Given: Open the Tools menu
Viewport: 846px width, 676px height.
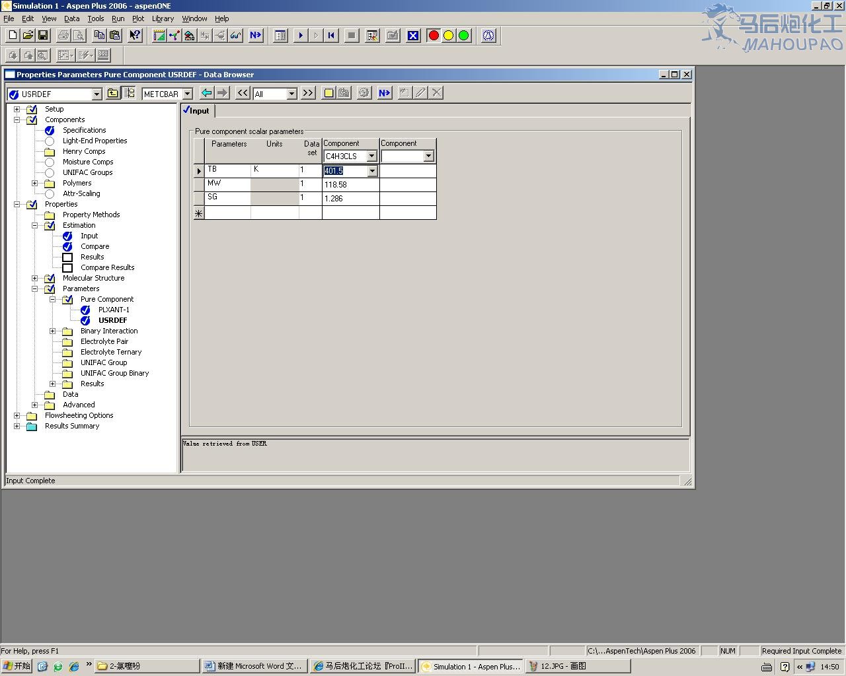Looking at the screenshot, I should [x=96, y=18].
